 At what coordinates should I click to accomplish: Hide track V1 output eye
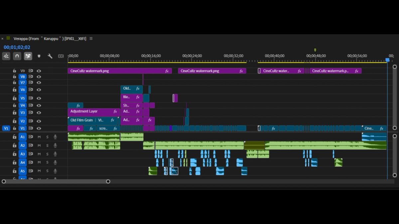point(39,128)
